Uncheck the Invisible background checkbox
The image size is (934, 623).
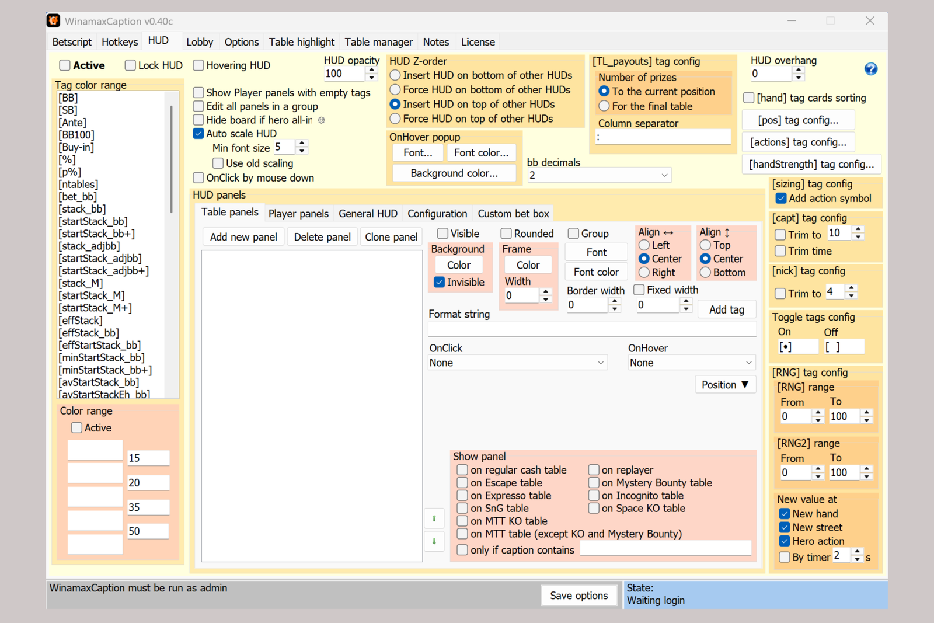[440, 282]
